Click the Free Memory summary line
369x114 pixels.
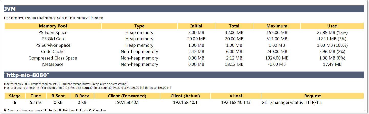pyautogui.click(x=53, y=18)
